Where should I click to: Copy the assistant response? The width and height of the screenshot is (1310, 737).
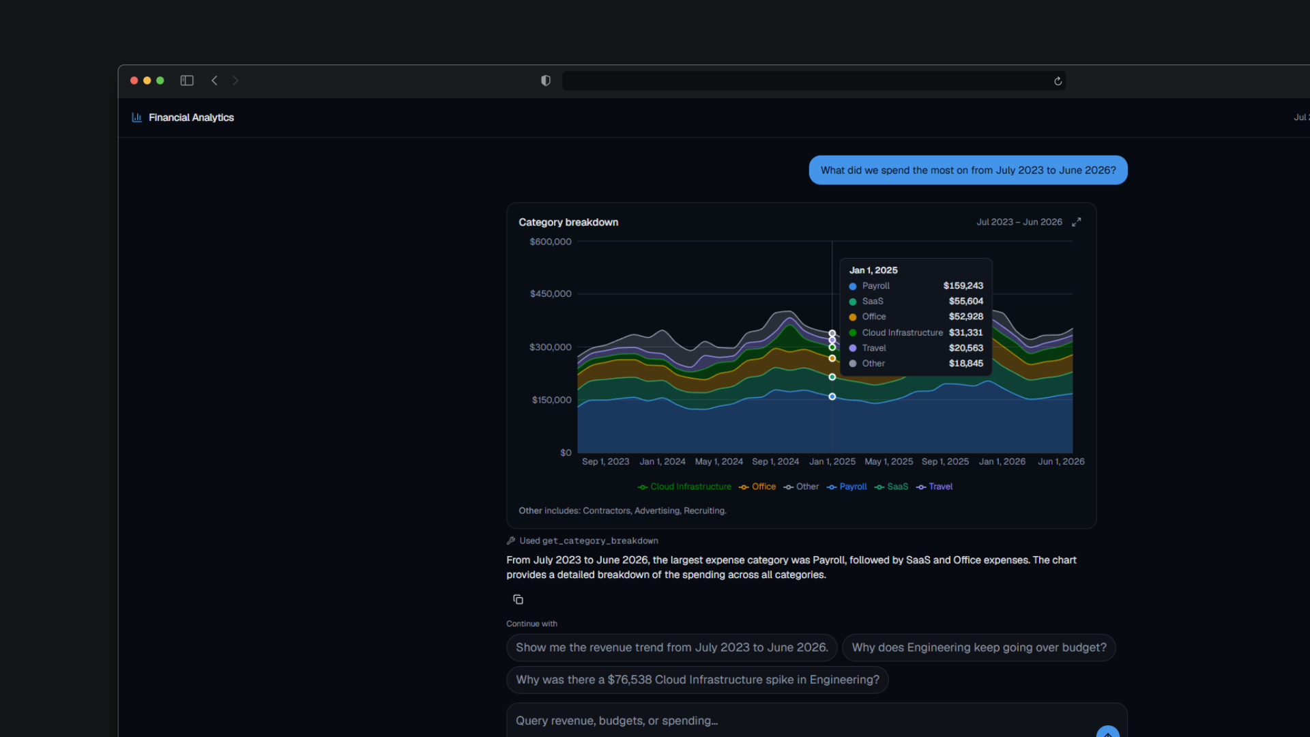(x=518, y=599)
